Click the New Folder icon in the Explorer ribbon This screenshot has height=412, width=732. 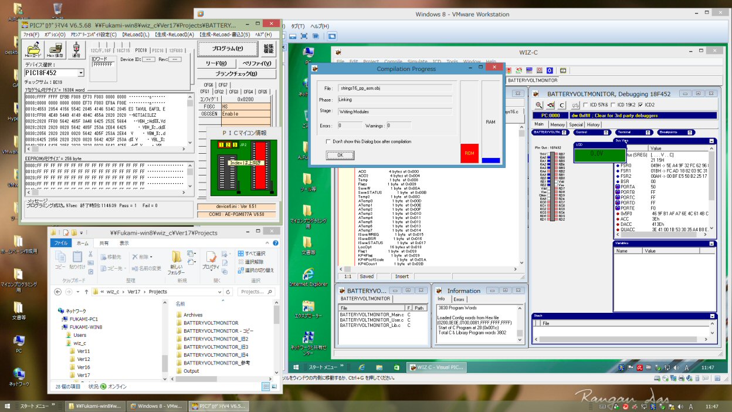tap(176, 257)
